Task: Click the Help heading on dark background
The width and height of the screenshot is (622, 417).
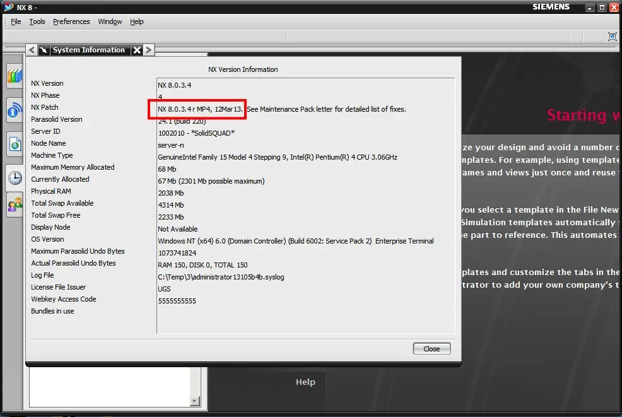Action: click(x=305, y=382)
